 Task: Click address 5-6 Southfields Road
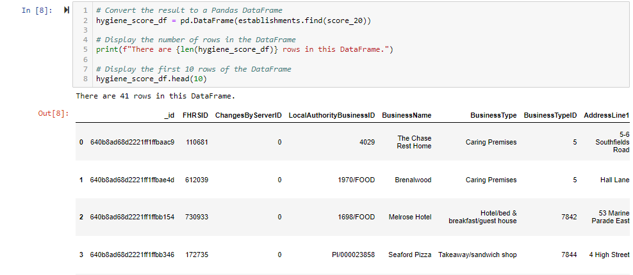[x=612, y=143]
